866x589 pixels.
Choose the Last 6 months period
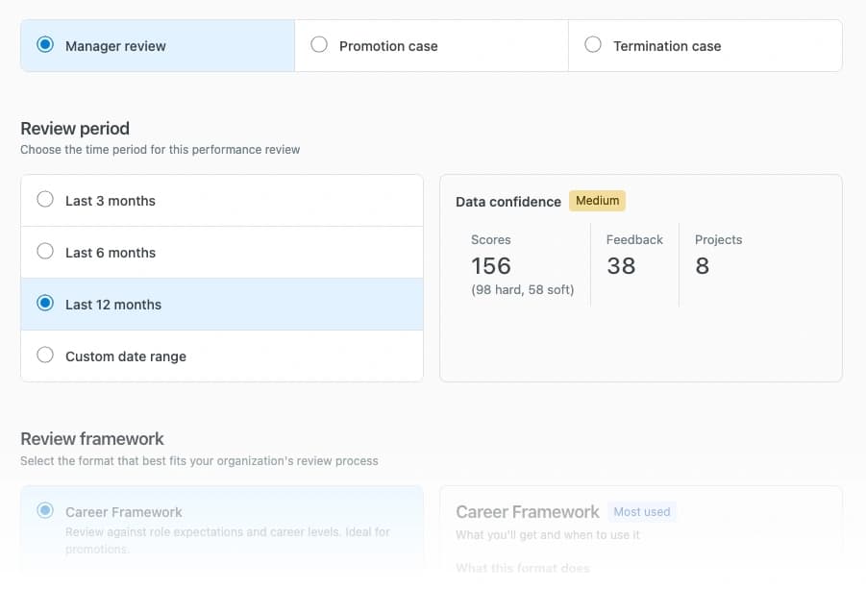coord(44,252)
